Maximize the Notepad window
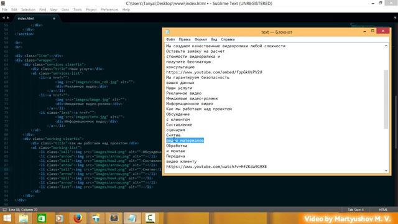 tap(373, 31)
